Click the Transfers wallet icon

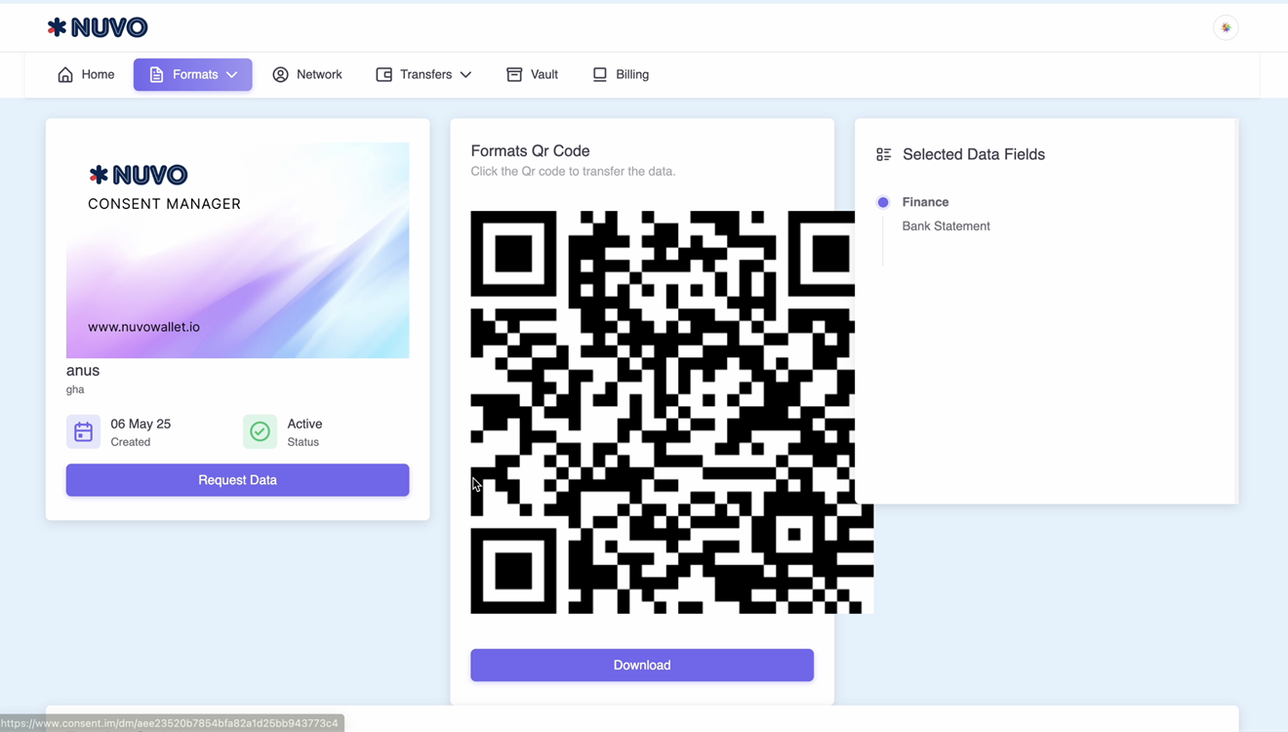[x=384, y=74]
